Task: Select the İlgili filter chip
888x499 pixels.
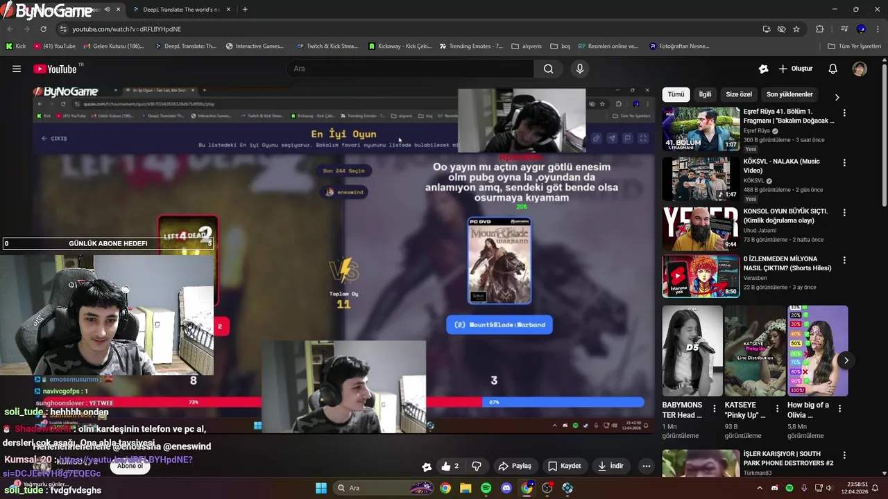Action: tap(705, 94)
